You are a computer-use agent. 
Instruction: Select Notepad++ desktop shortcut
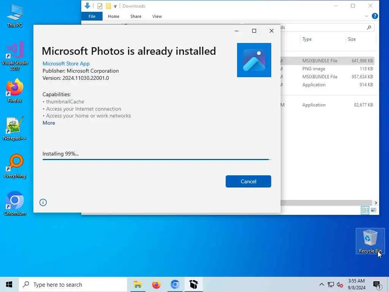click(15, 129)
